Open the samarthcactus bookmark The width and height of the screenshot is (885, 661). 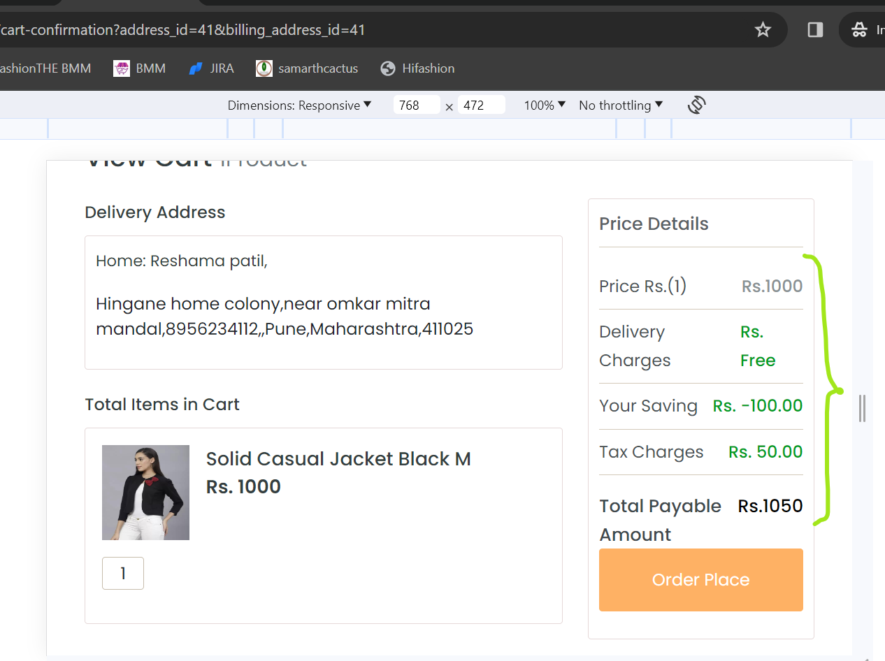[307, 68]
